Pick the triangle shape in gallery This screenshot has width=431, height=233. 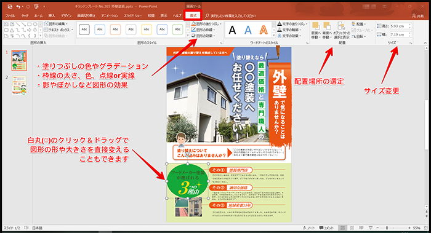click(12, 30)
